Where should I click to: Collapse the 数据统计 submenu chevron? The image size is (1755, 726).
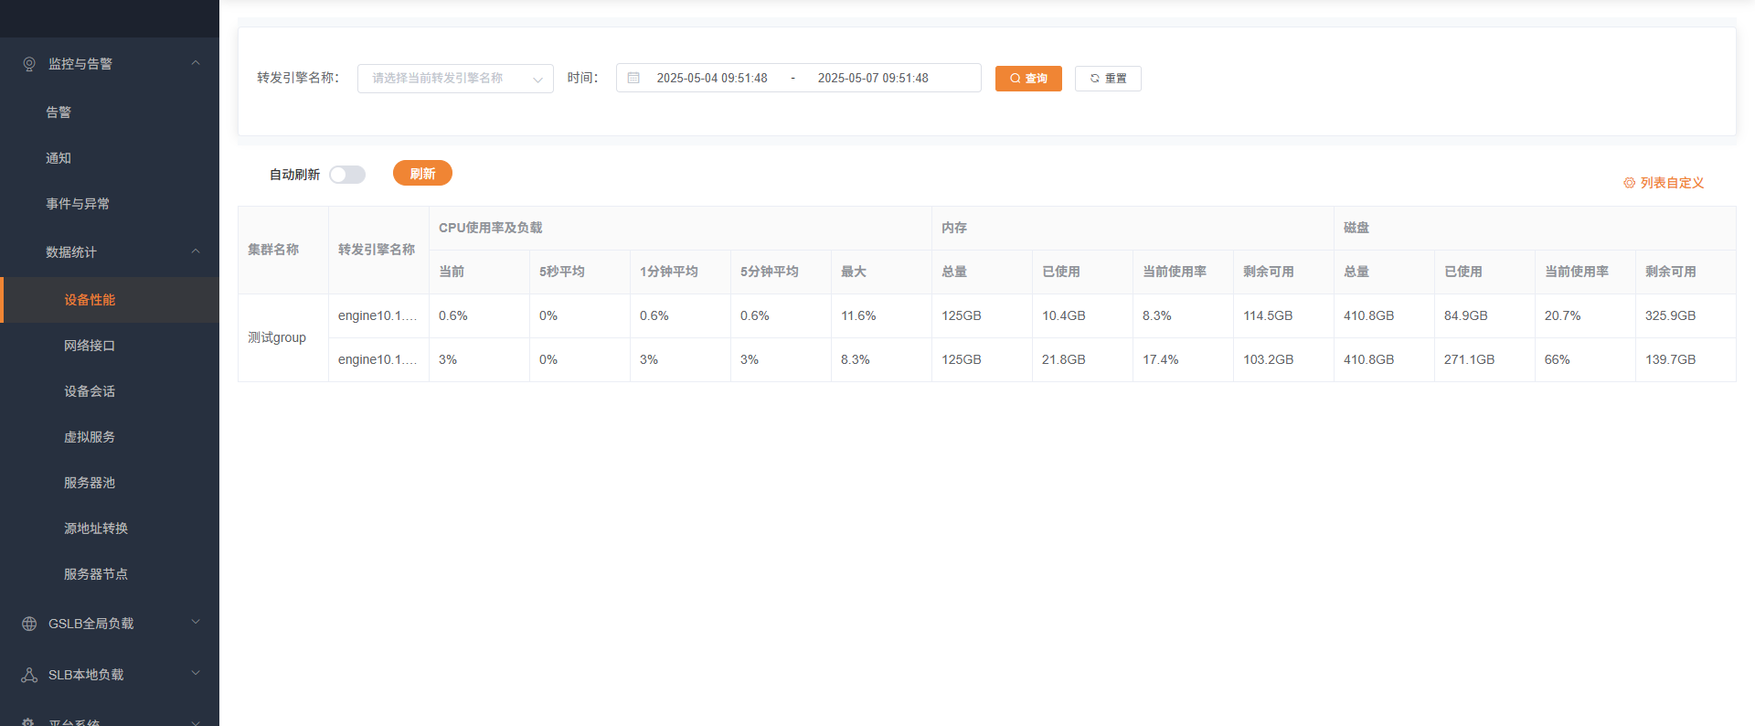pyautogui.click(x=196, y=251)
